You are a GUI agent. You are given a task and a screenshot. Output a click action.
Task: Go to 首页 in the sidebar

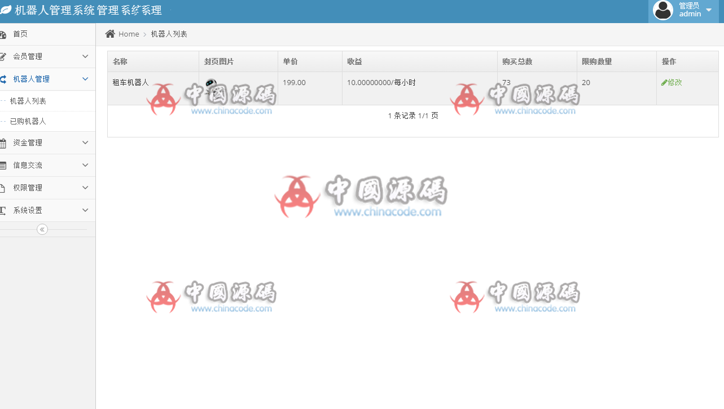pyautogui.click(x=20, y=34)
